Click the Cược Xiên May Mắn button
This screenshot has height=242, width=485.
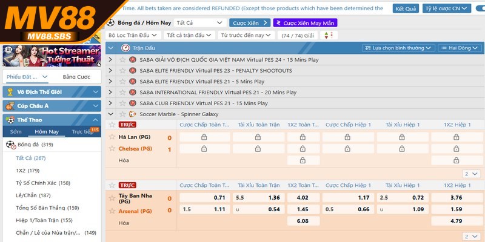(306, 22)
